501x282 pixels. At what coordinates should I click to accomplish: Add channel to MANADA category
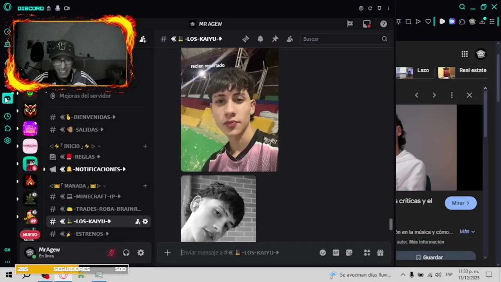click(145, 186)
